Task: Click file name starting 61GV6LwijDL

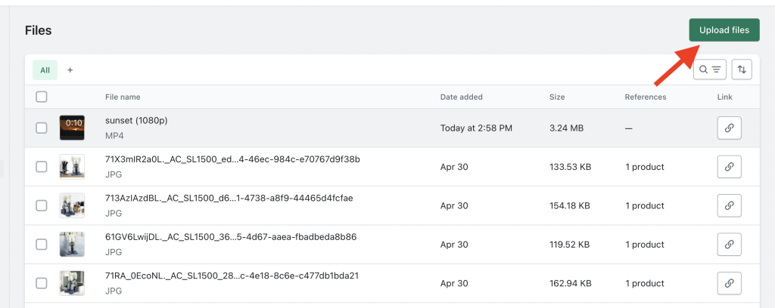Action: coord(231,237)
